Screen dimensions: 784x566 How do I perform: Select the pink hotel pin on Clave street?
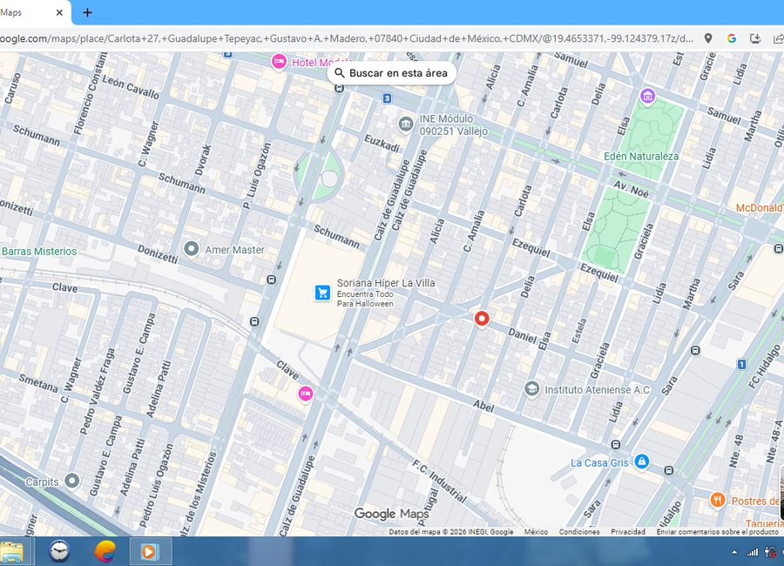(x=306, y=394)
